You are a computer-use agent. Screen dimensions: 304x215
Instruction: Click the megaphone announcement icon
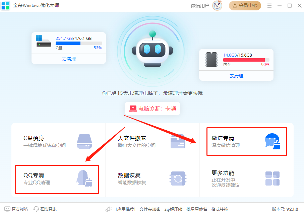[x=108, y=209]
